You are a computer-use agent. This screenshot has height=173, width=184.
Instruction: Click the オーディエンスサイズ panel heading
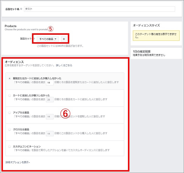pos(146,25)
